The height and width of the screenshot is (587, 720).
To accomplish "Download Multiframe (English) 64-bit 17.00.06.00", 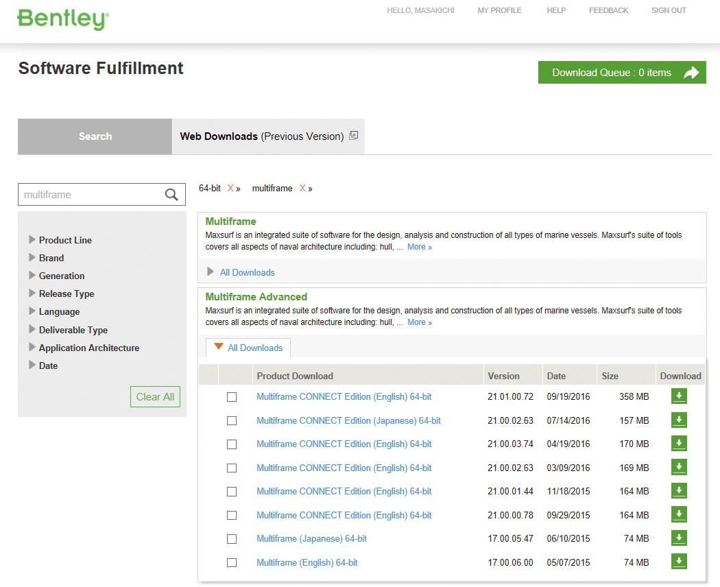I will 679,562.
